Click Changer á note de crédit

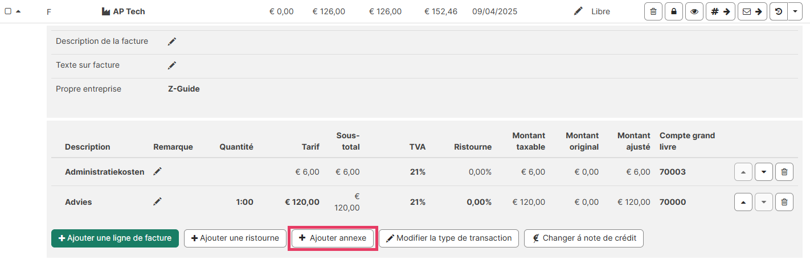point(584,238)
